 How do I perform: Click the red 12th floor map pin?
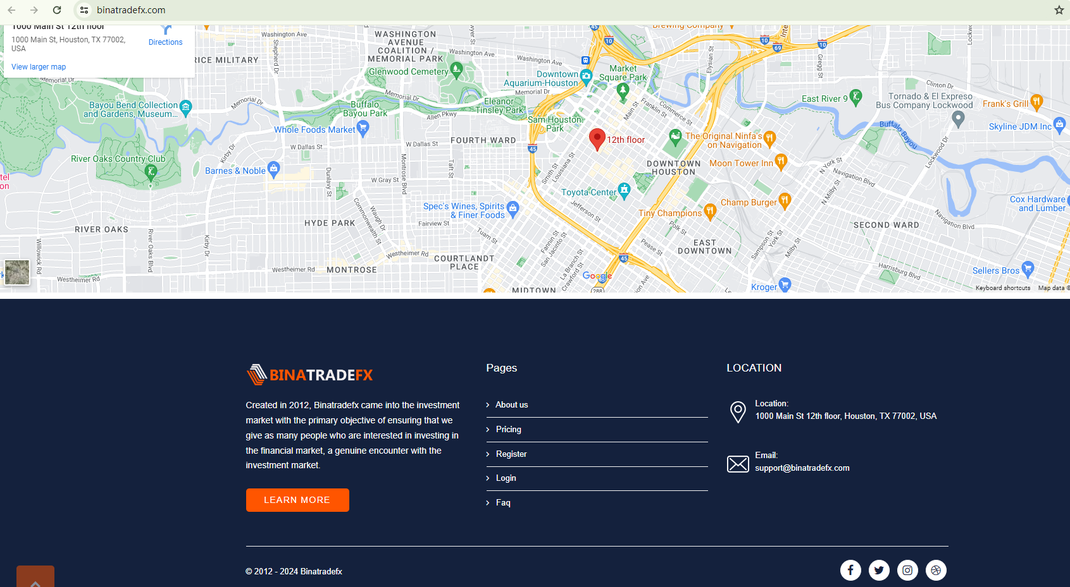pyautogui.click(x=597, y=139)
